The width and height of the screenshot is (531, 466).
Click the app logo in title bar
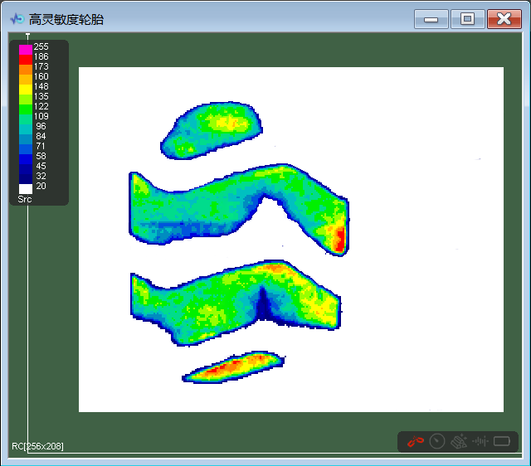(17, 19)
